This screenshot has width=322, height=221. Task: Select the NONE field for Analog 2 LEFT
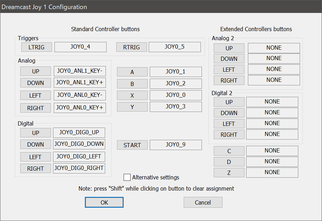tap(274, 69)
